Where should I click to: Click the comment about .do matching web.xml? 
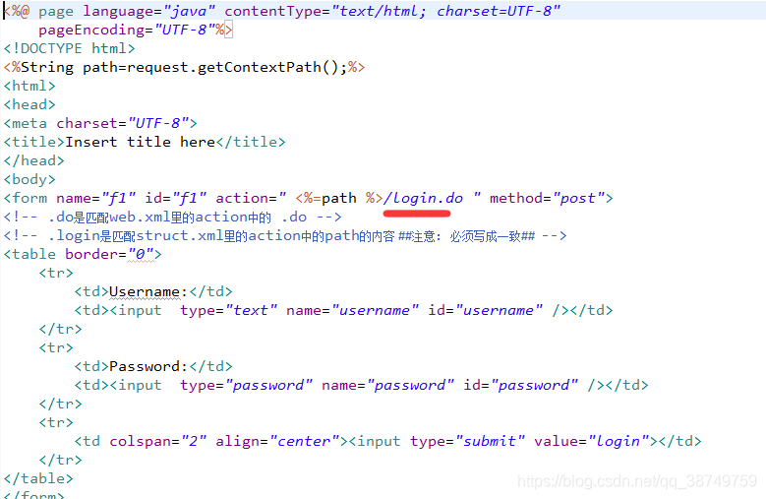[x=172, y=217]
